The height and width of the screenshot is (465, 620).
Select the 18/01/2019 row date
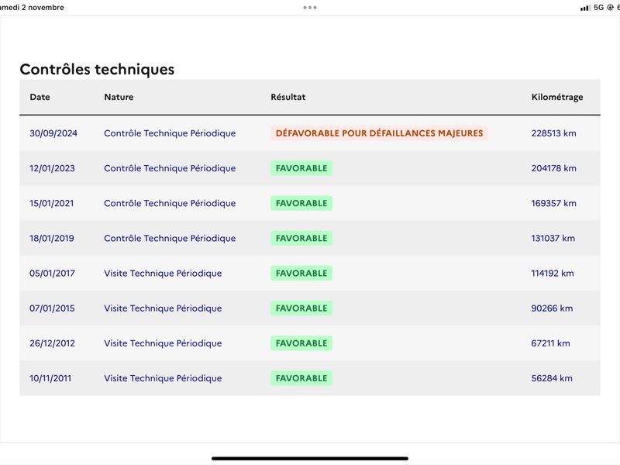tap(52, 238)
